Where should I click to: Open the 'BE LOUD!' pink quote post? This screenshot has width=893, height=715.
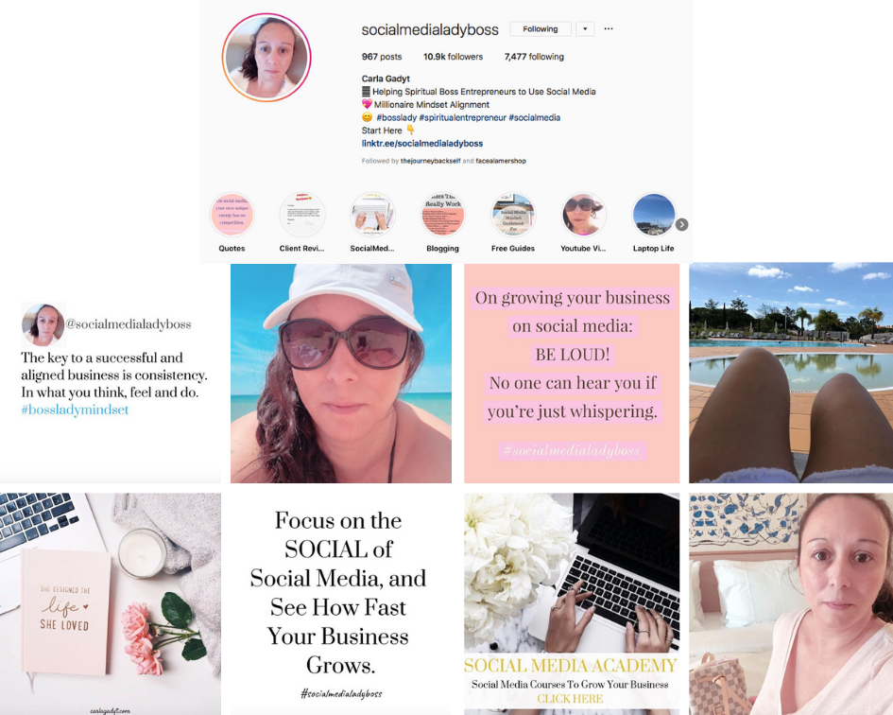coord(572,374)
